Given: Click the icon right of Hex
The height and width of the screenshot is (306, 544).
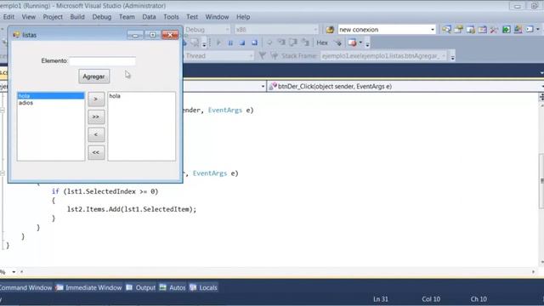Looking at the screenshot, I should 337,42.
